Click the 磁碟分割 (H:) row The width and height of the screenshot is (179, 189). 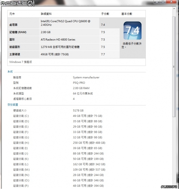pos(59,143)
